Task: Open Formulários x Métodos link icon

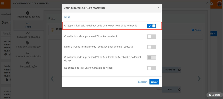Action: [28, 53]
